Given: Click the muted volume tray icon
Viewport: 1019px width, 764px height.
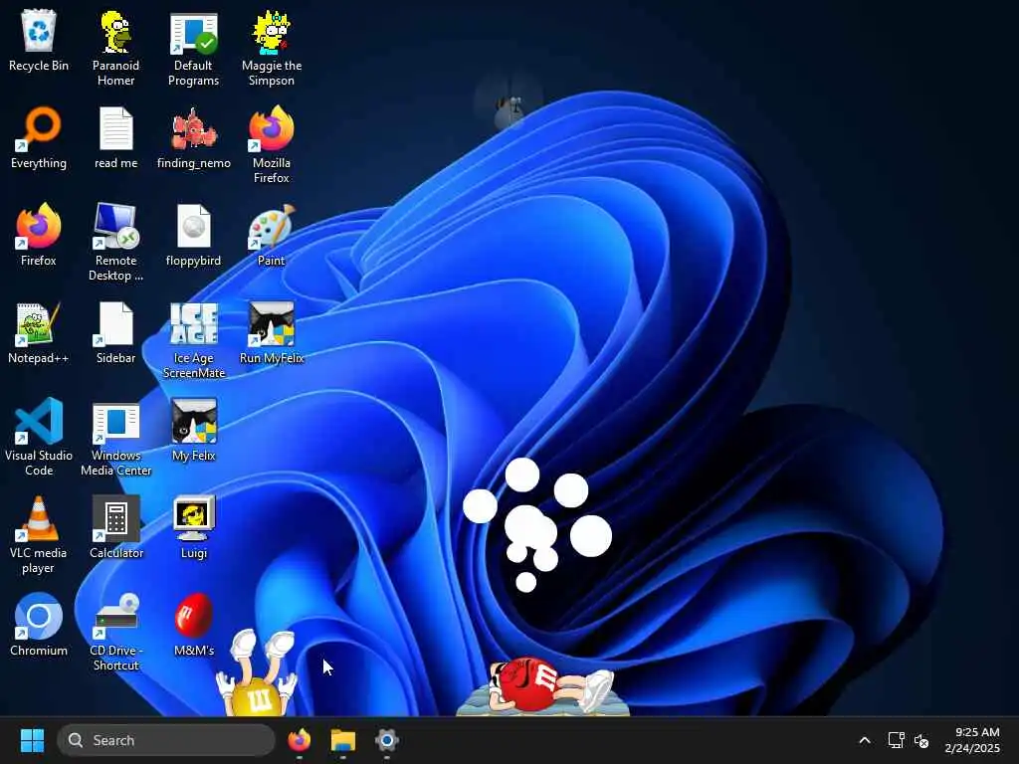Looking at the screenshot, I should tap(921, 740).
